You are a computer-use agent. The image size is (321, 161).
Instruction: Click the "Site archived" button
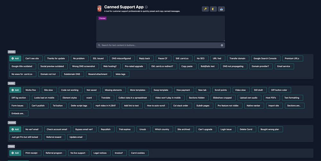coord(184,129)
